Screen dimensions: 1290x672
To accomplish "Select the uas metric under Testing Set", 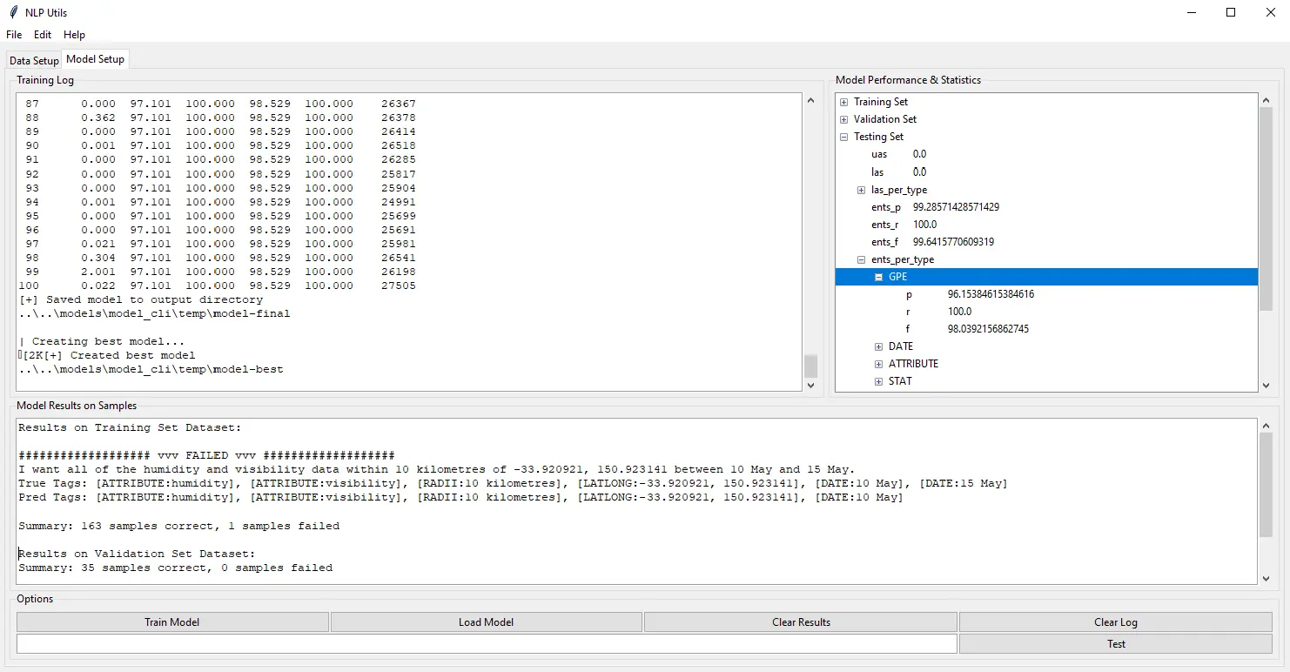I will [879, 154].
